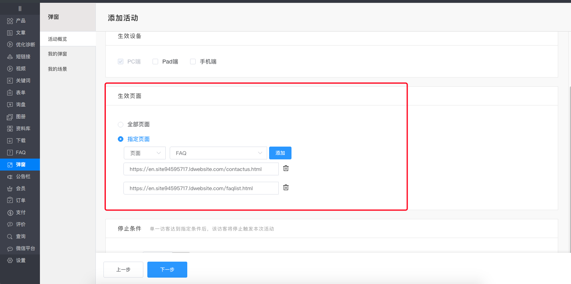Screen dimensions: 571x284
Task: Delete the contactus.html page entry
Action: (x=285, y=168)
